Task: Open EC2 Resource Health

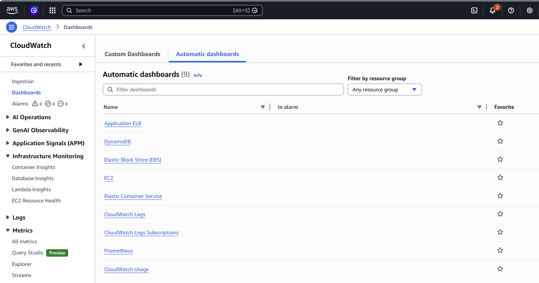Action: click(x=36, y=201)
